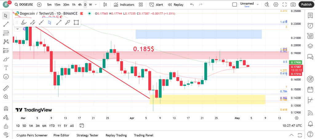Image resolution: width=315 pixels, height=139 pixels.
Task: Maximize the bottom panel
Action: [300, 135]
